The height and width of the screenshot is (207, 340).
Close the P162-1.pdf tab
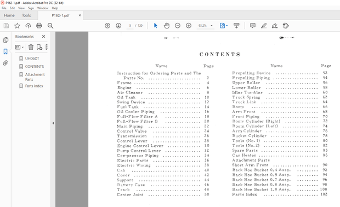80,15
